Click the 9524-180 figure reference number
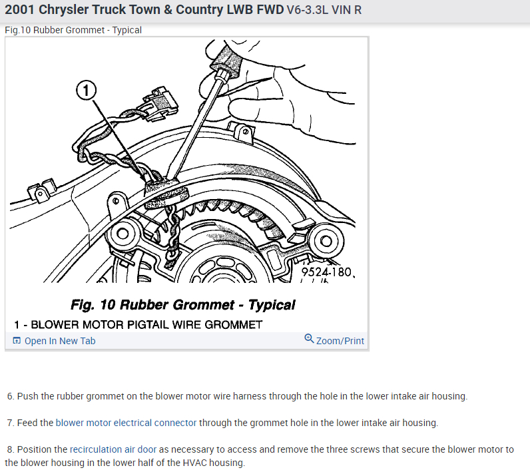Screen dimensions: 530x476 coord(327,272)
